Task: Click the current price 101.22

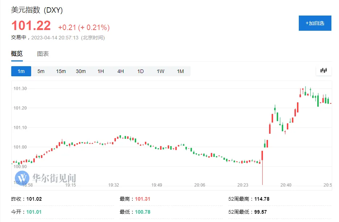Action: (x=31, y=26)
